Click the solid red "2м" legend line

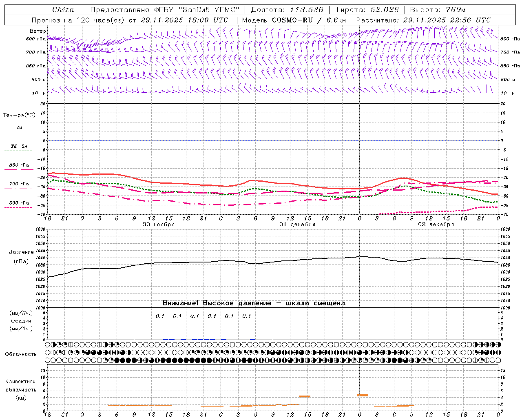[x=19, y=132]
